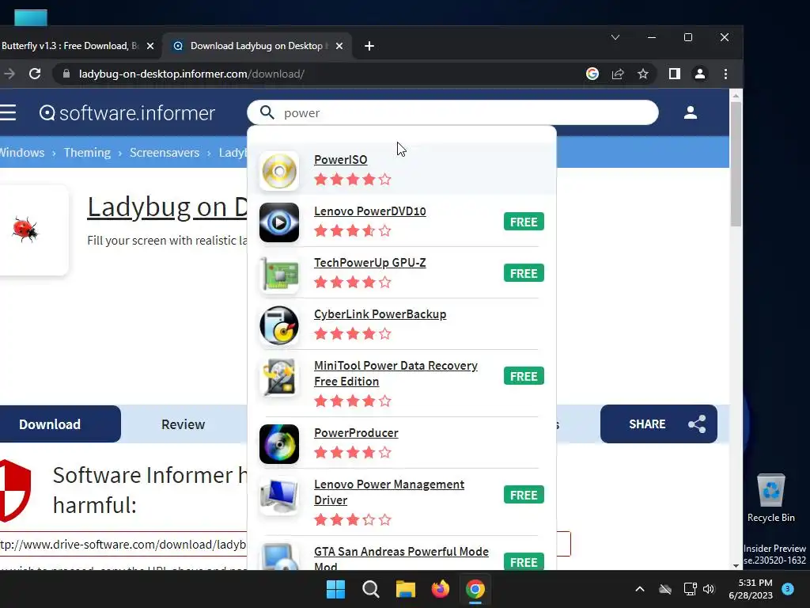Screen dimensions: 810x608
Task: Reload the page in Chrome
Action: click(35, 74)
